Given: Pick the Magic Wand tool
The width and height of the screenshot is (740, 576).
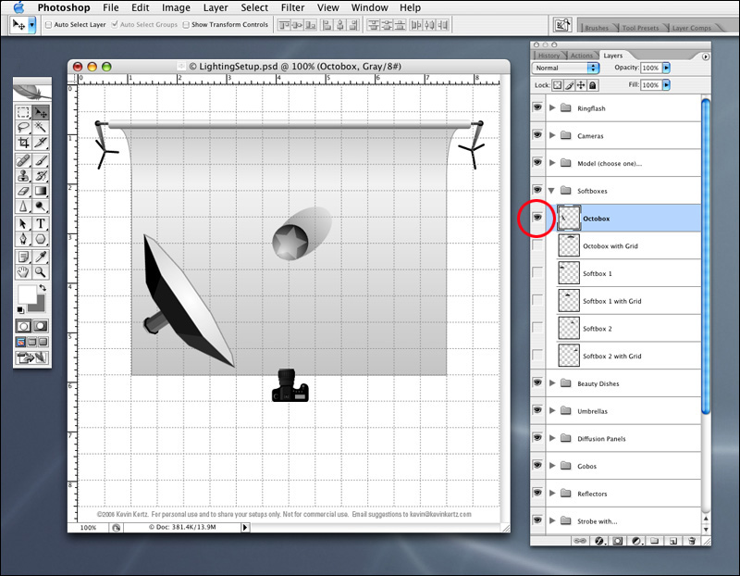Looking at the screenshot, I should click(41, 127).
